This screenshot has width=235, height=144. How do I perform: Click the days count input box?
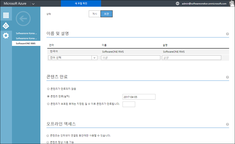129,104
